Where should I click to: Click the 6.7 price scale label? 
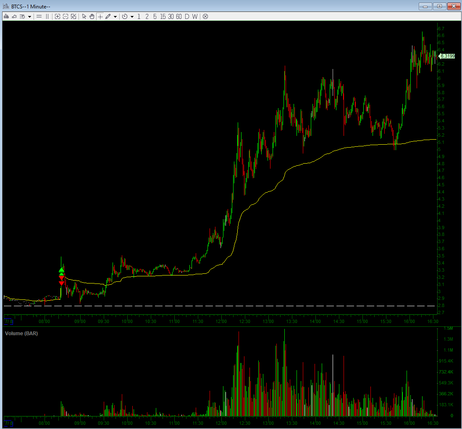(x=441, y=29)
